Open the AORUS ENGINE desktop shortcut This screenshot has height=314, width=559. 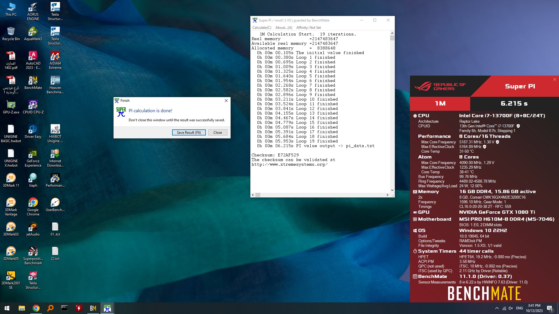tap(33, 11)
